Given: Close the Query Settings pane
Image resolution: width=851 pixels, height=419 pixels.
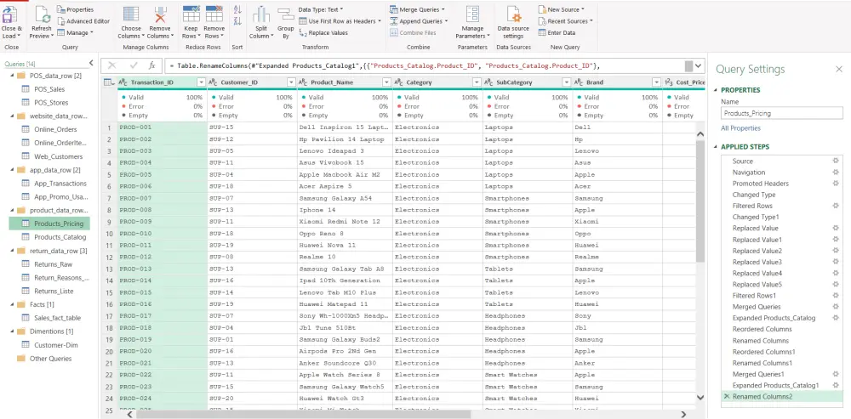Looking at the screenshot, I should point(838,70).
